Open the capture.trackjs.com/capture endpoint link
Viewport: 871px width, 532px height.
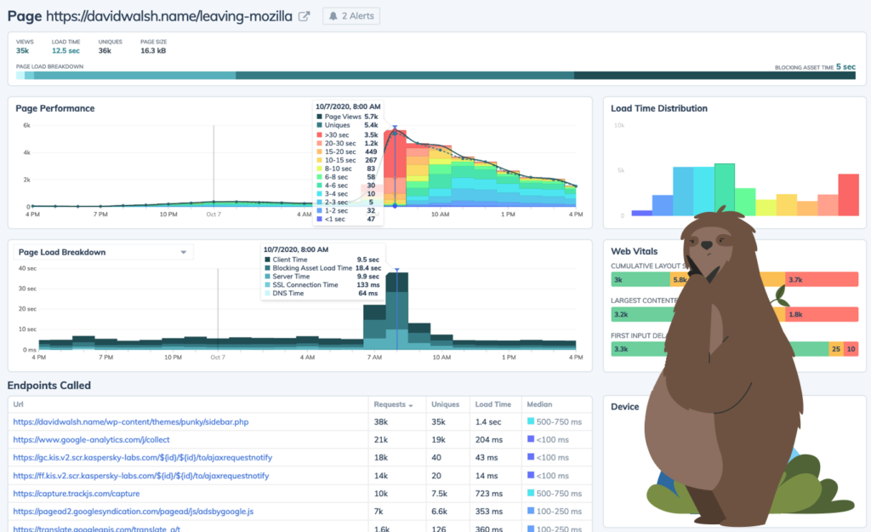tap(76, 494)
